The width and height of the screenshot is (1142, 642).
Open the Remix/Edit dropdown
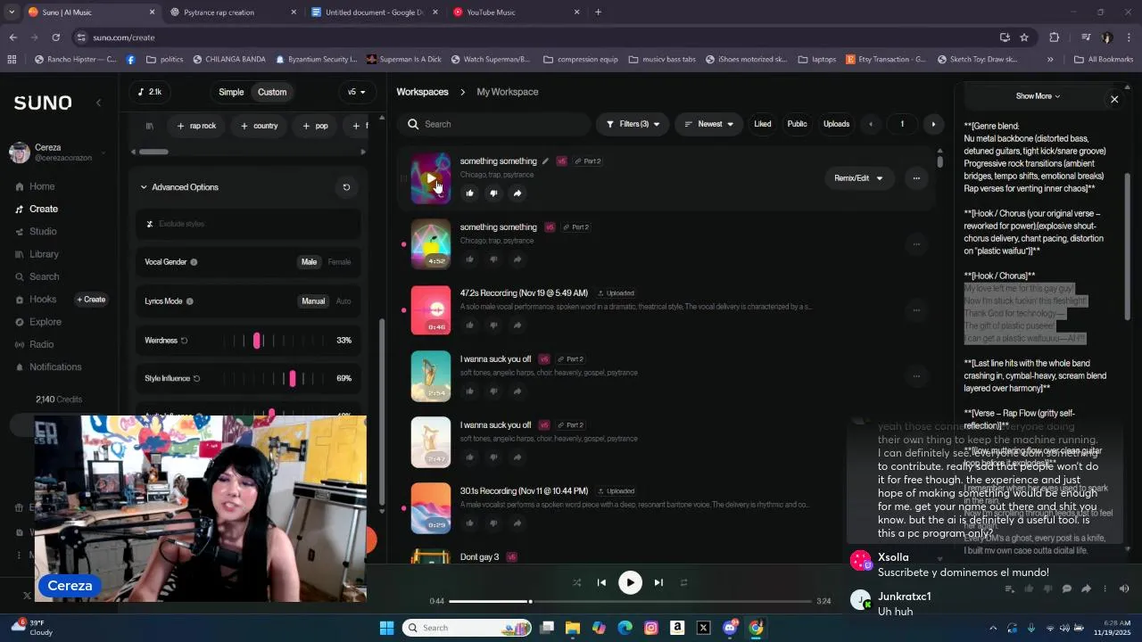click(857, 178)
